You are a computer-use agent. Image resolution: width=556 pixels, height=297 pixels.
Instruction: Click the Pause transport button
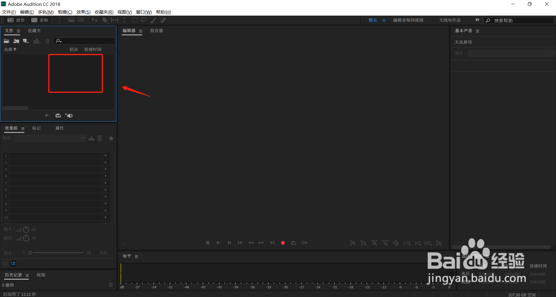(x=229, y=243)
